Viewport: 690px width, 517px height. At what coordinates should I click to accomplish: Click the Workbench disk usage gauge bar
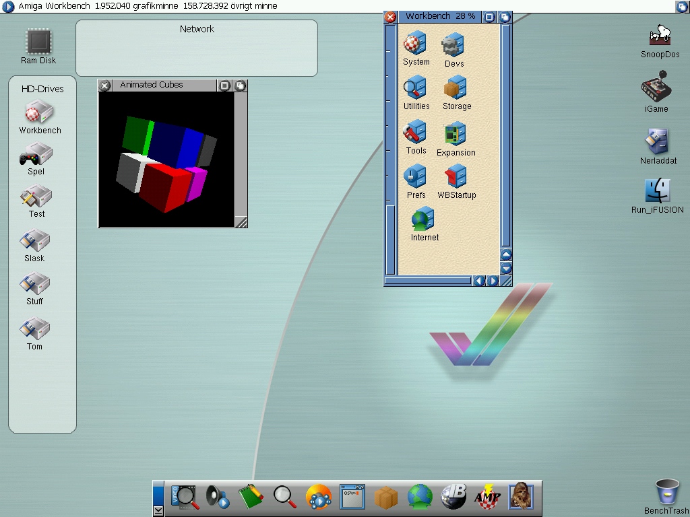pos(390,149)
